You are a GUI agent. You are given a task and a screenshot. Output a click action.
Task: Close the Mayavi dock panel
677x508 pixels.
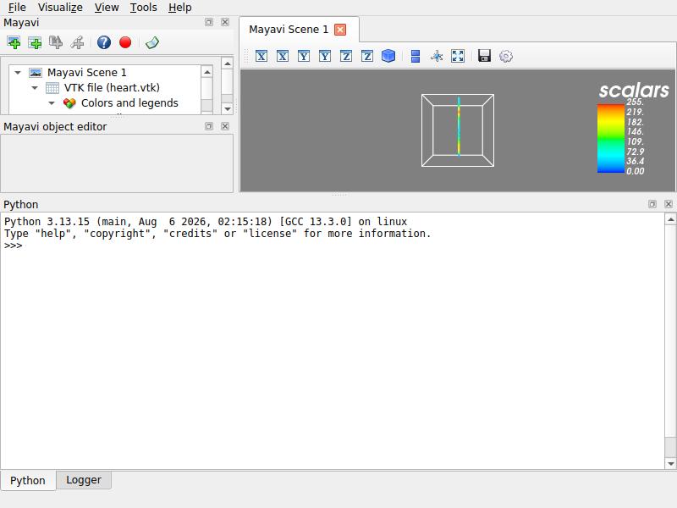click(x=225, y=22)
